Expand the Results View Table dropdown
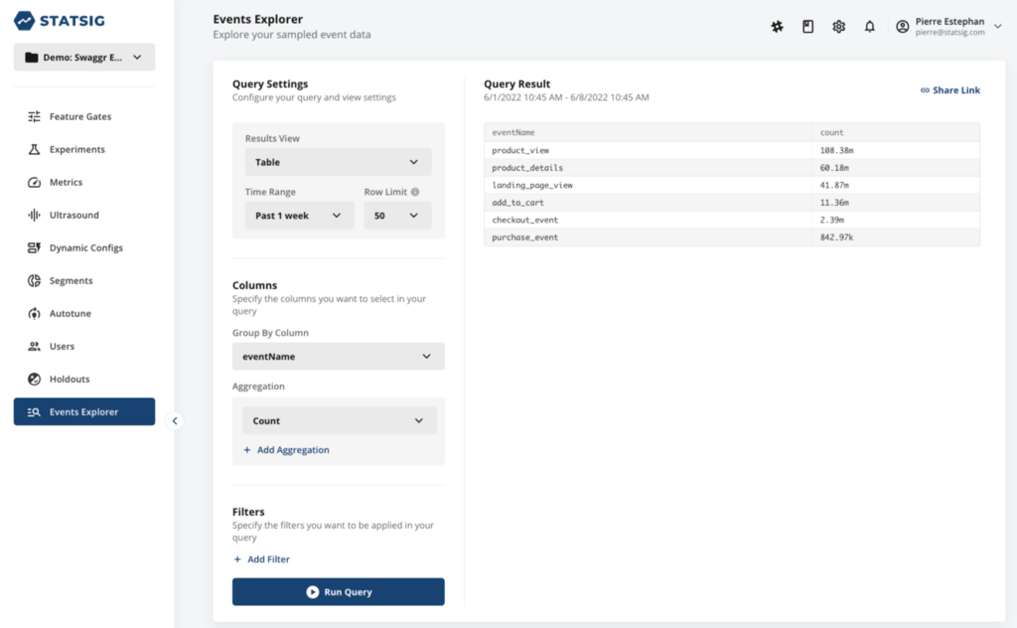1017x628 pixels. 338,162
